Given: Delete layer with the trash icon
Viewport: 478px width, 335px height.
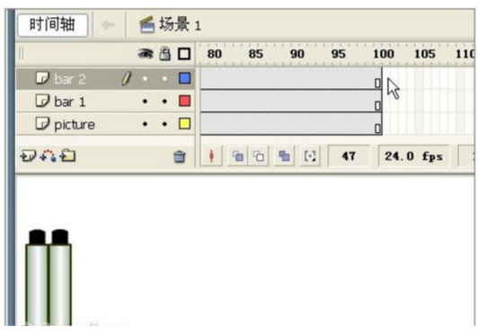Looking at the screenshot, I should pos(180,156).
